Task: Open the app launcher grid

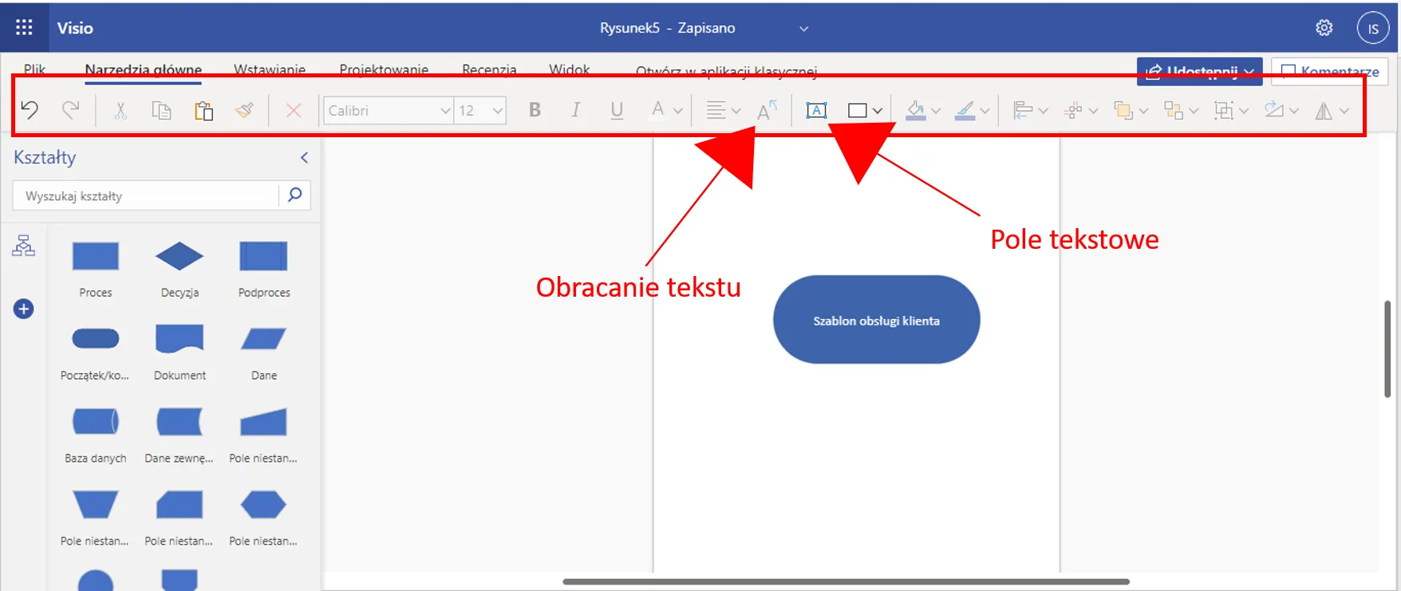Action: point(24,28)
